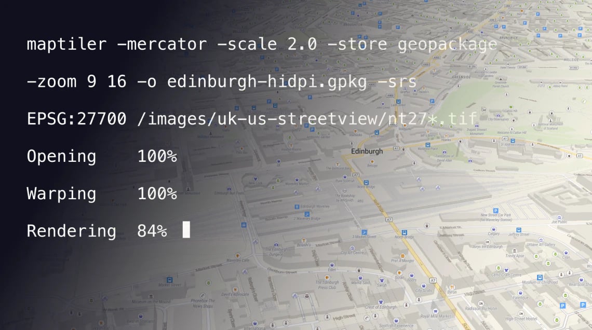The width and height of the screenshot is (592, 330).
Task: Click the 'edinburgh-hidpi.gpkg' output filename
Action: click(267, 82)
